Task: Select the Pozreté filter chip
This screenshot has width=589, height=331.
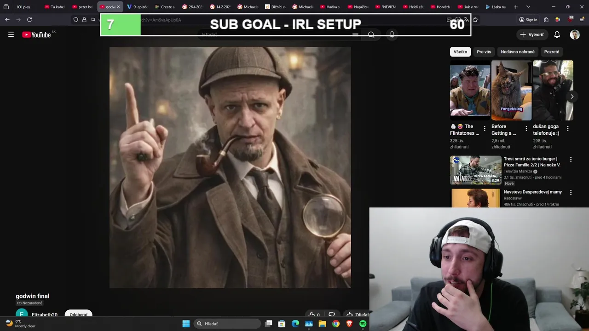Action: 552,52
